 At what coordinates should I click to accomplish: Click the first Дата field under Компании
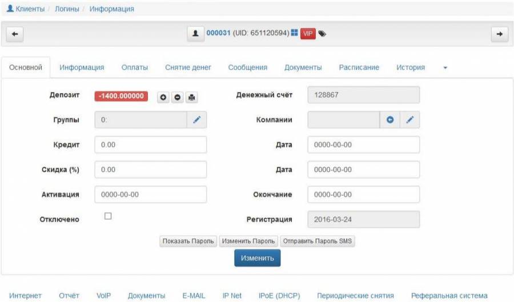click(x=364, y=145)
